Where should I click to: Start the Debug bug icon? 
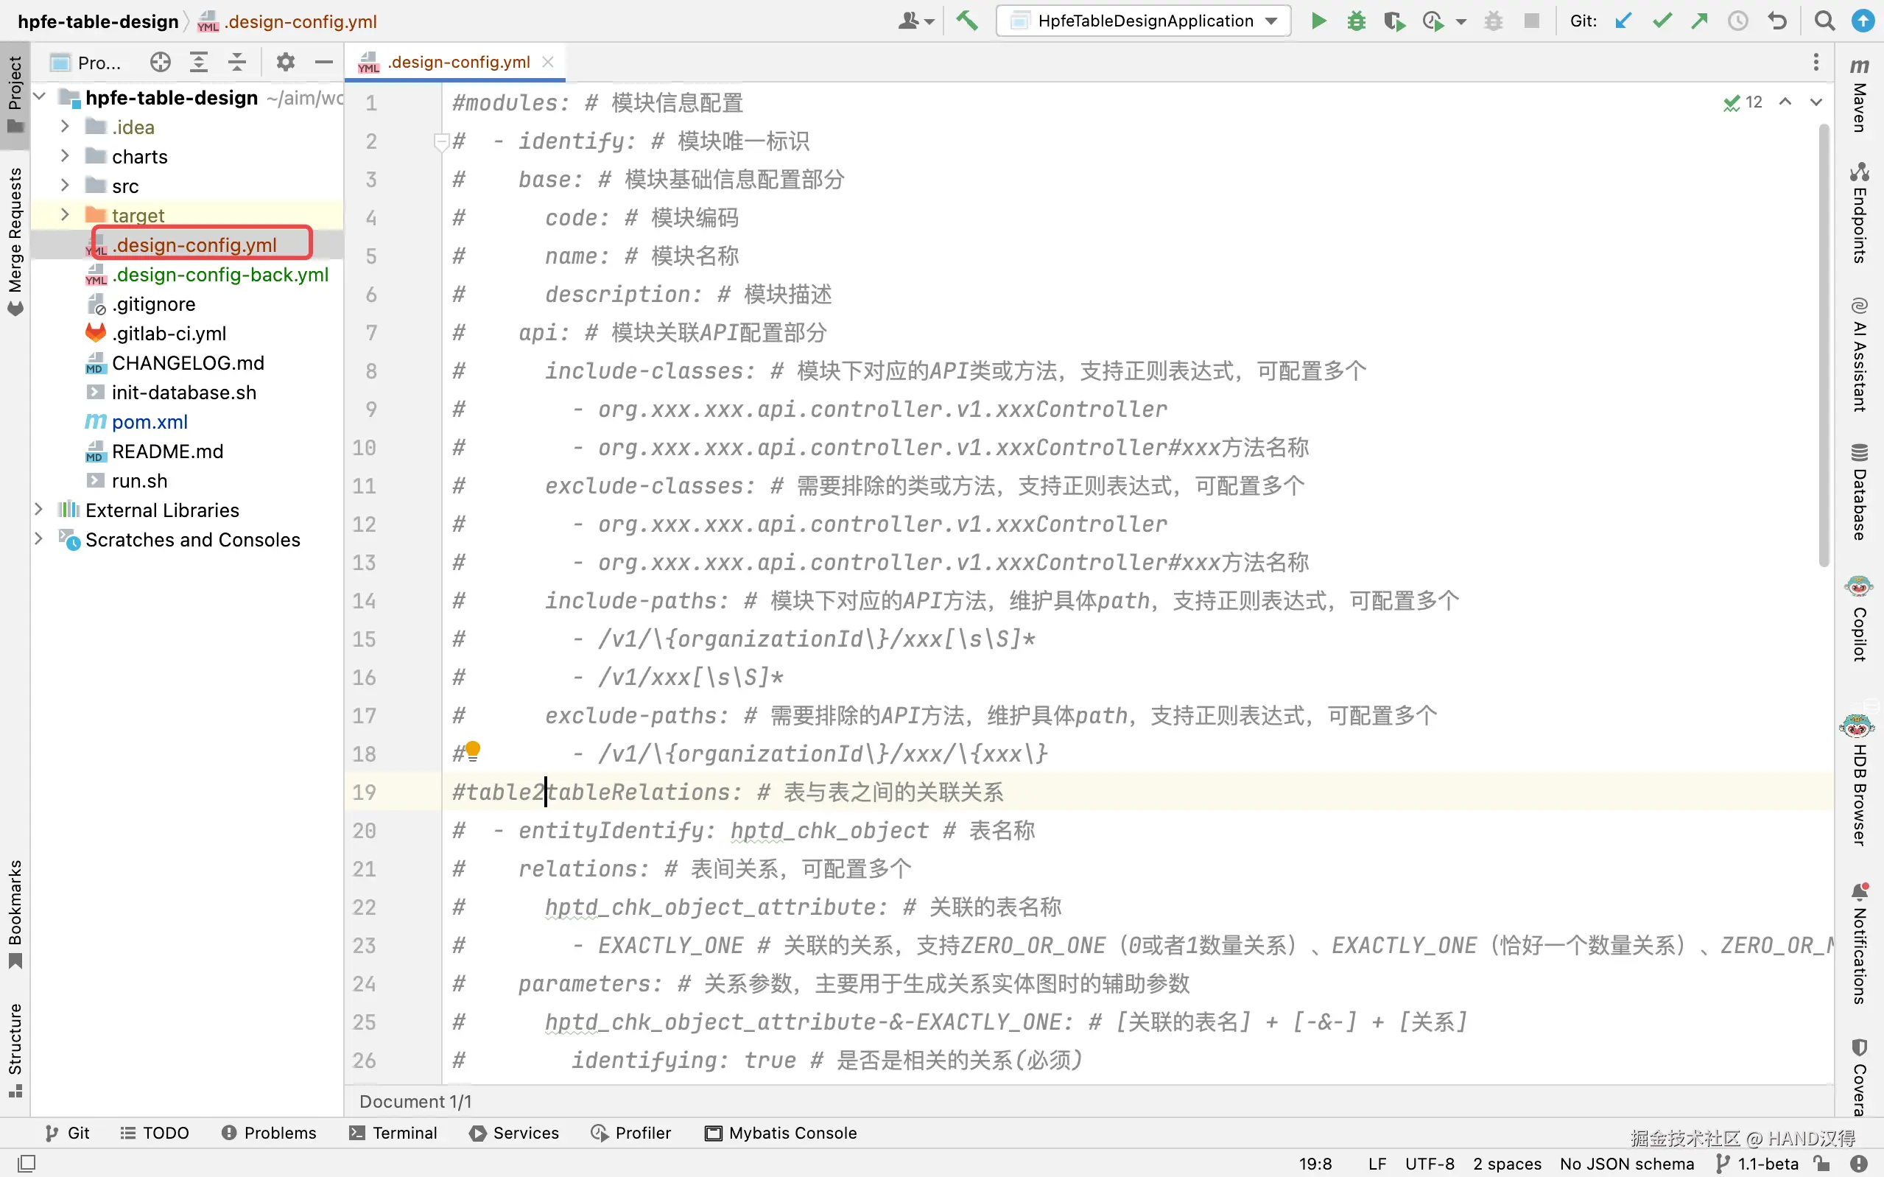[x=1357, y=21]
